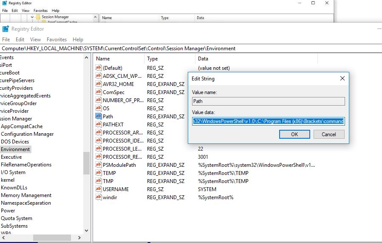Click the tree vertical scrollbar thumb
Screen dimensions: 382x243
87,163
